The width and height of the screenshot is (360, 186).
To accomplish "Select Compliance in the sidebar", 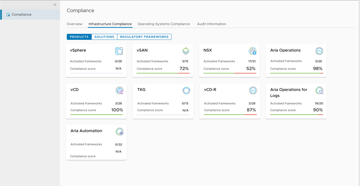I will [x=21, y=15].
